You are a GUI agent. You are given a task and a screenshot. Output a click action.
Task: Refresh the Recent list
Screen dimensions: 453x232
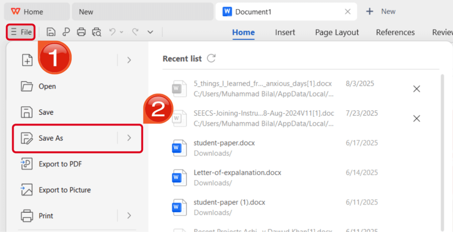pyautogui.click(x=211, y=58)
